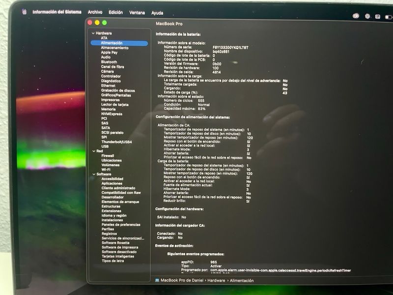Select SPI in the sidebar
This screenshot has width=393, height=295.
point(104,137)
